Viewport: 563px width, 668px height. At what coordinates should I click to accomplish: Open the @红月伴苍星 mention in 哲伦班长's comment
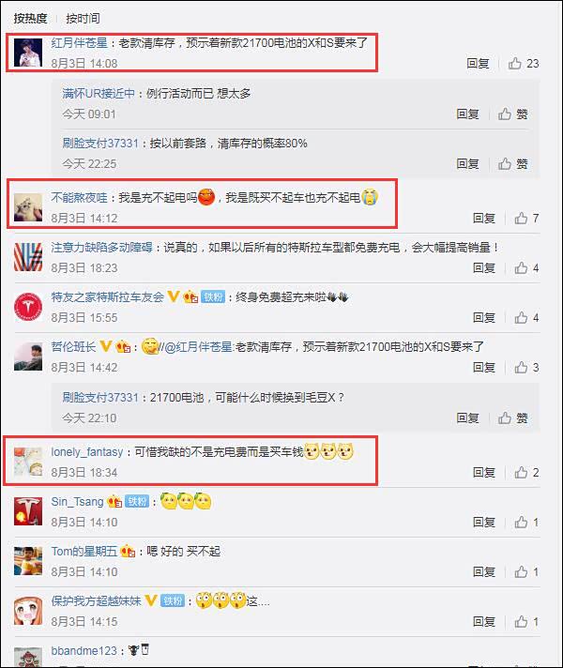click(198, 347)
